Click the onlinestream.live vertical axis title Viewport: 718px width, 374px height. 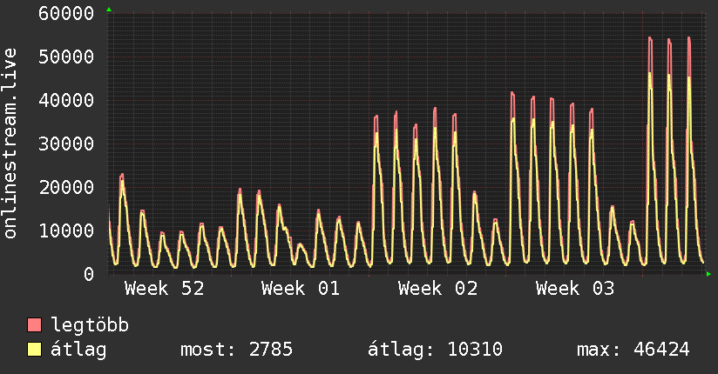(11, 144)
